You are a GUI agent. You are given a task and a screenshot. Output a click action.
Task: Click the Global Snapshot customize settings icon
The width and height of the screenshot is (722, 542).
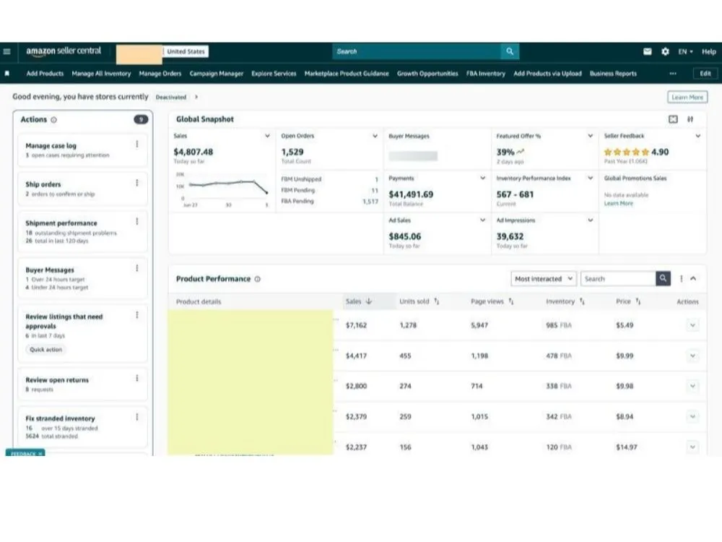[x=690, y=119]
